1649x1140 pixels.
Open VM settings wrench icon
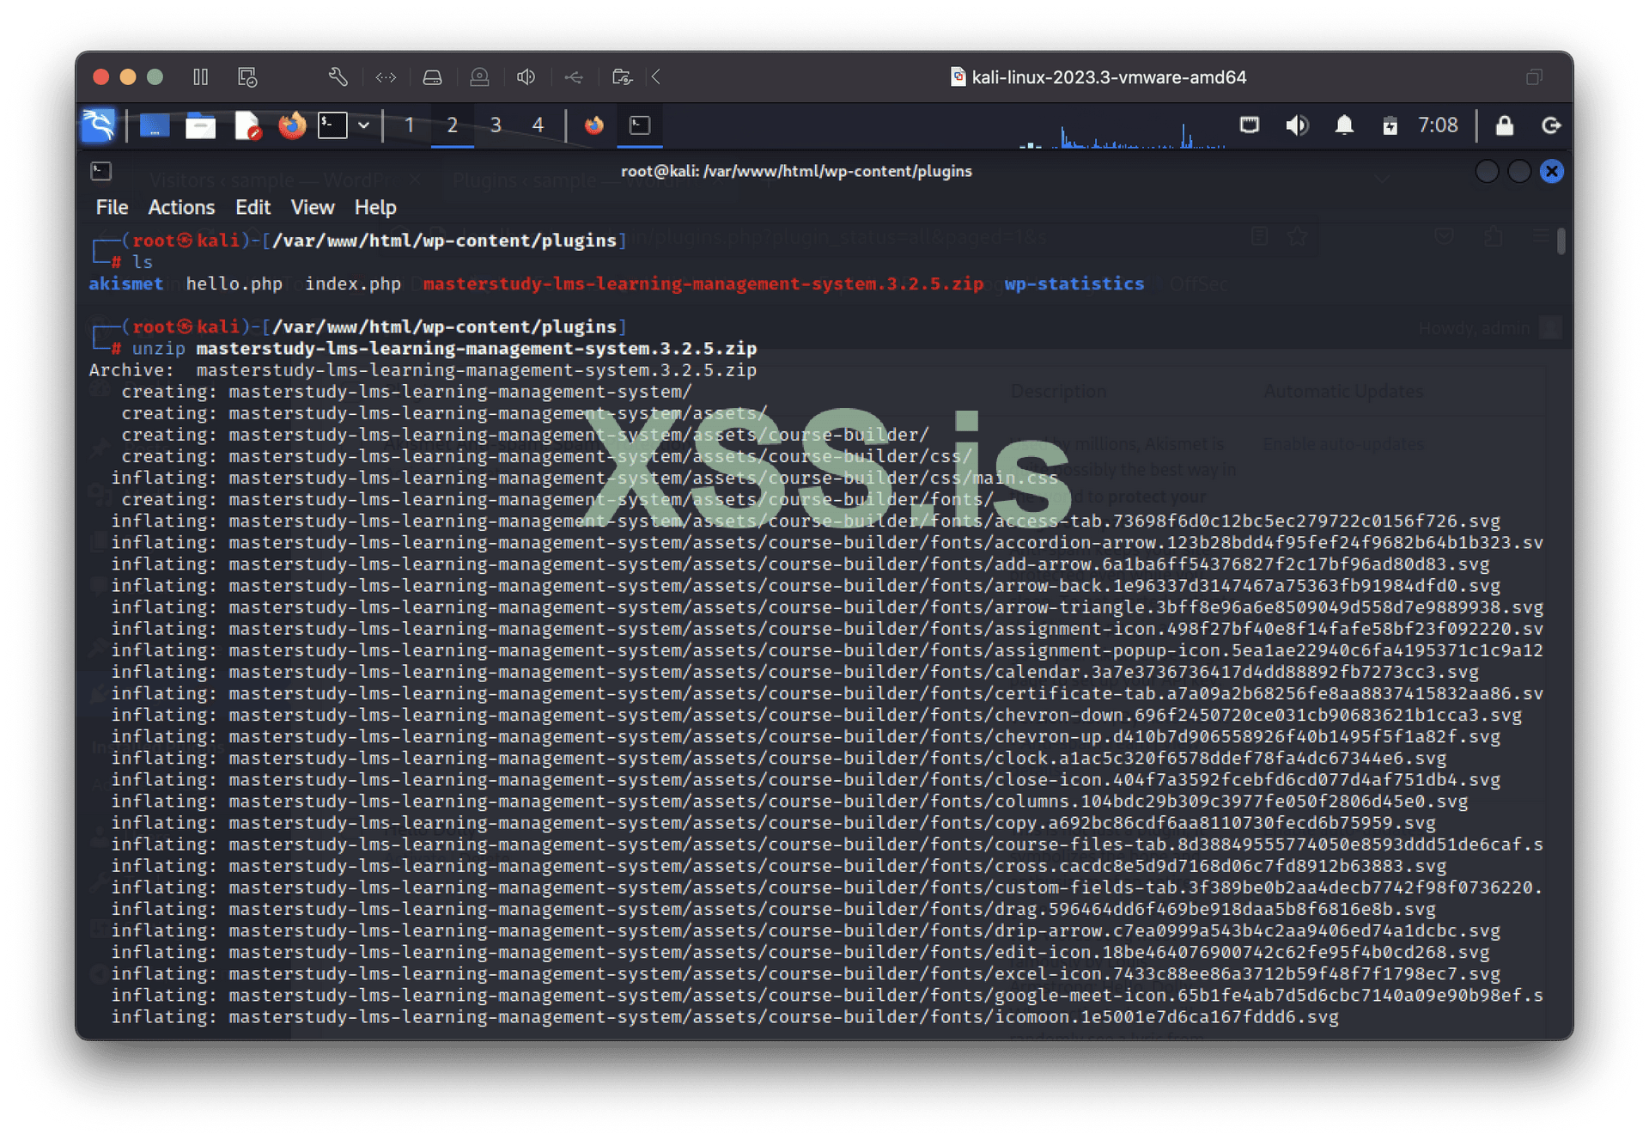[x=338, y=77]
